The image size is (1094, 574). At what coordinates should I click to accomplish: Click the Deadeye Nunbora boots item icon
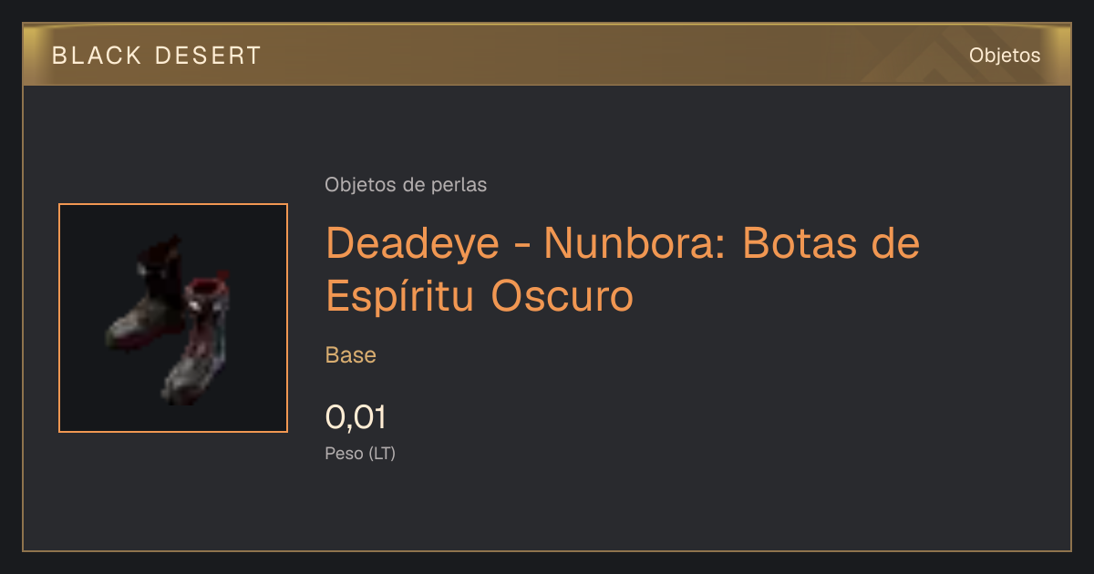point(173,318)
